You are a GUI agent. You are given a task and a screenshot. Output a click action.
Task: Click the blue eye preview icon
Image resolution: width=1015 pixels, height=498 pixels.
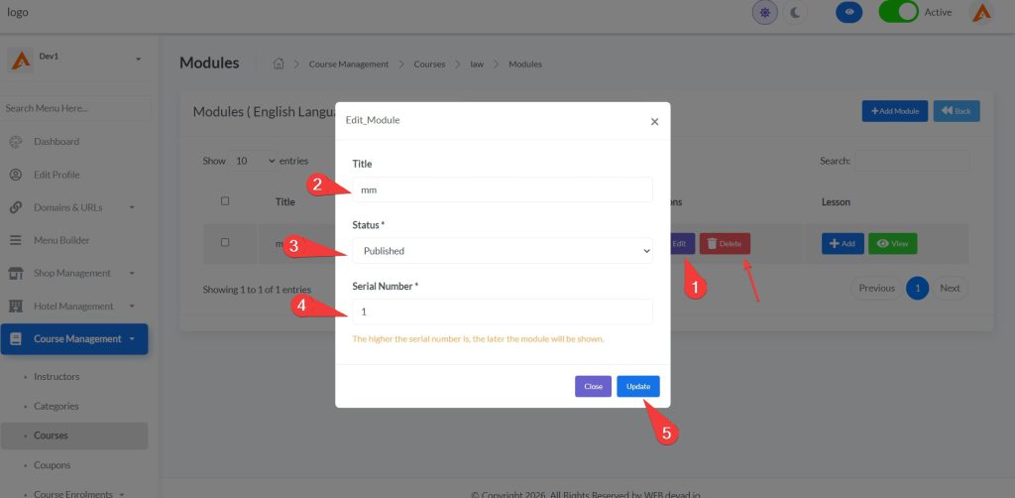pos(848,13)
